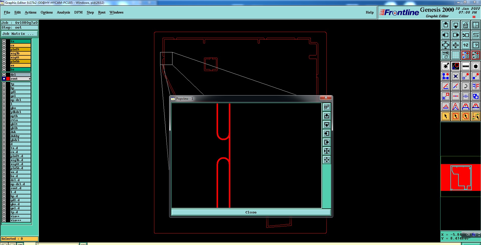Viewport: 481px width, 245px height.
Task: Pan Popview up arrow icon
Action: coord(327,116)
